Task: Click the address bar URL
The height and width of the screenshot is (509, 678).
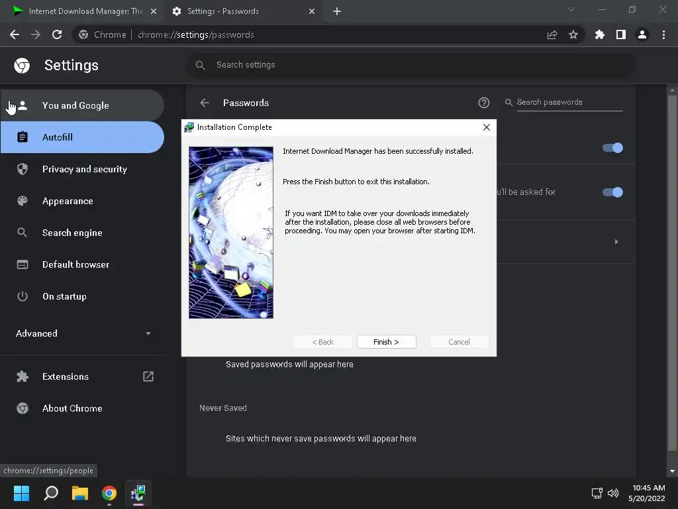Action: (x=196, y=34)
